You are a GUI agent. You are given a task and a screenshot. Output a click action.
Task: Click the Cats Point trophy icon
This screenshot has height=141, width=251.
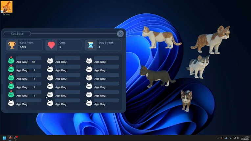click(x=12, y=45)
